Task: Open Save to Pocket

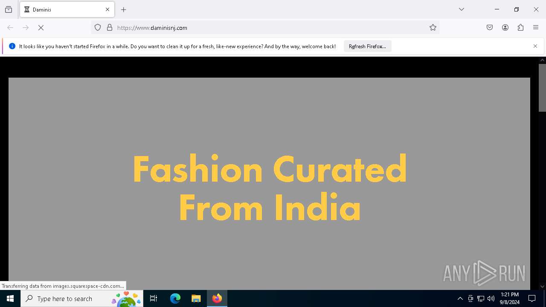Action: (490, 28)
